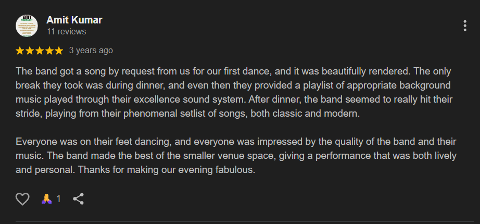Like the review with the heart icon
This screenshot has width=480, height=224.
(x=22, y=199)
